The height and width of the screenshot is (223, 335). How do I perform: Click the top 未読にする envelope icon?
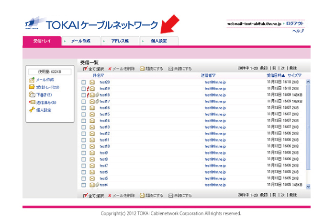pyautogui.click(x=170, y=69)
